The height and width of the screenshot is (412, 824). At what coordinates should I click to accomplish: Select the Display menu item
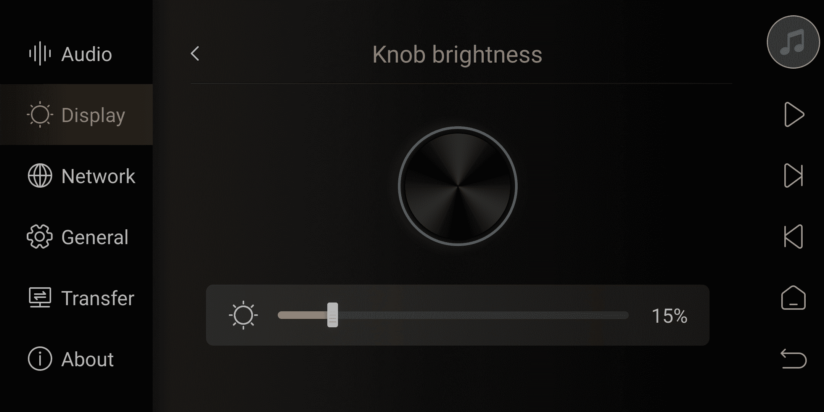[x=76, y=114]
